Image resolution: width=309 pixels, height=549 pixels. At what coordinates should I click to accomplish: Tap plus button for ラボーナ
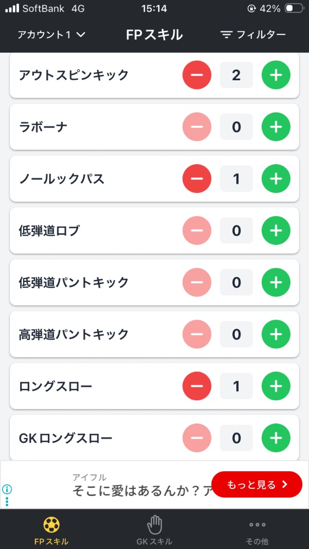[276, 127]
